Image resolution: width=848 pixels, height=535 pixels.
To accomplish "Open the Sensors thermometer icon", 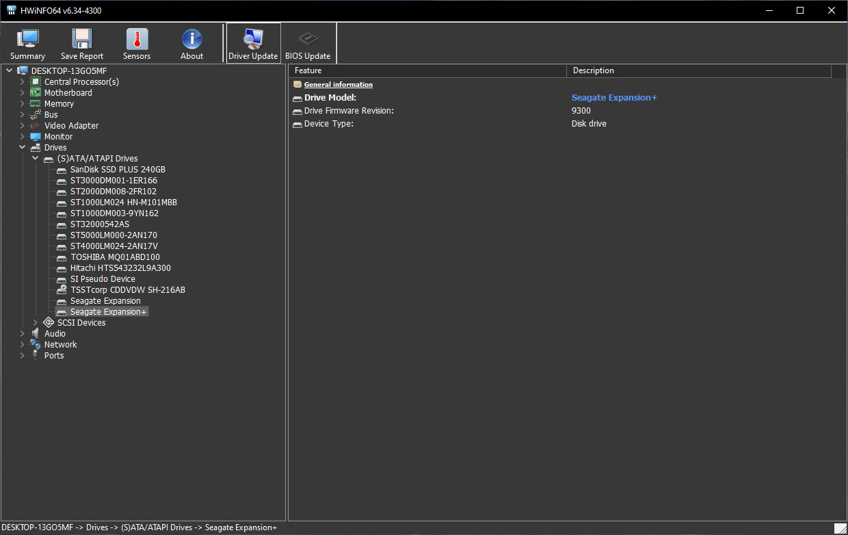I will pos(137,38).
